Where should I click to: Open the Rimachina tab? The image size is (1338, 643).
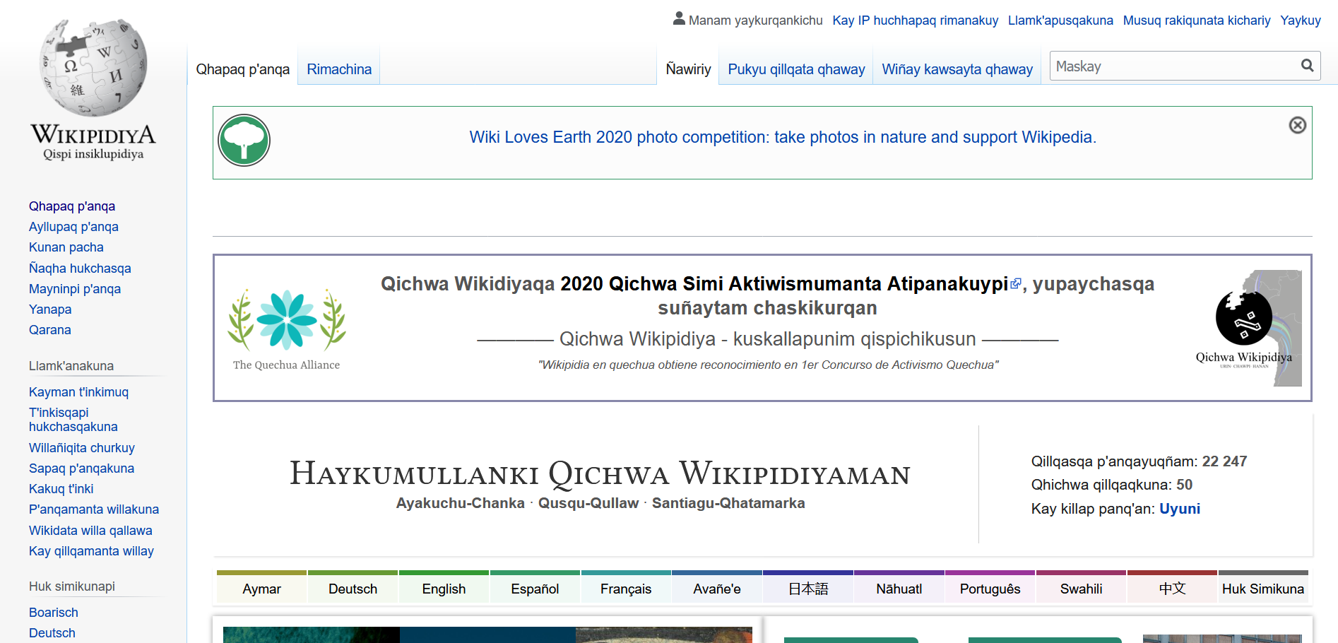point(339,69)
